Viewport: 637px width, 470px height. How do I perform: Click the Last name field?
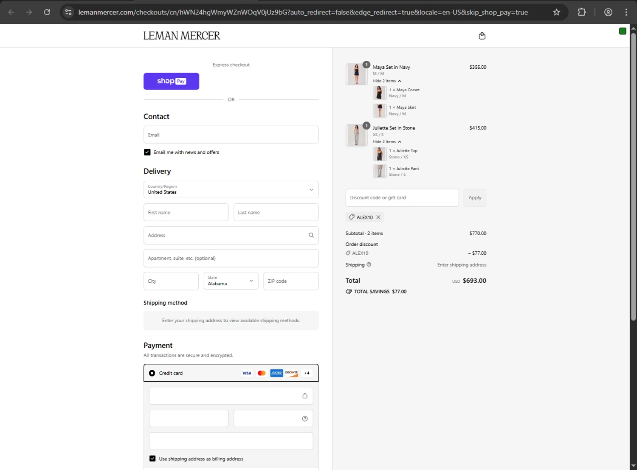(276, 212)
